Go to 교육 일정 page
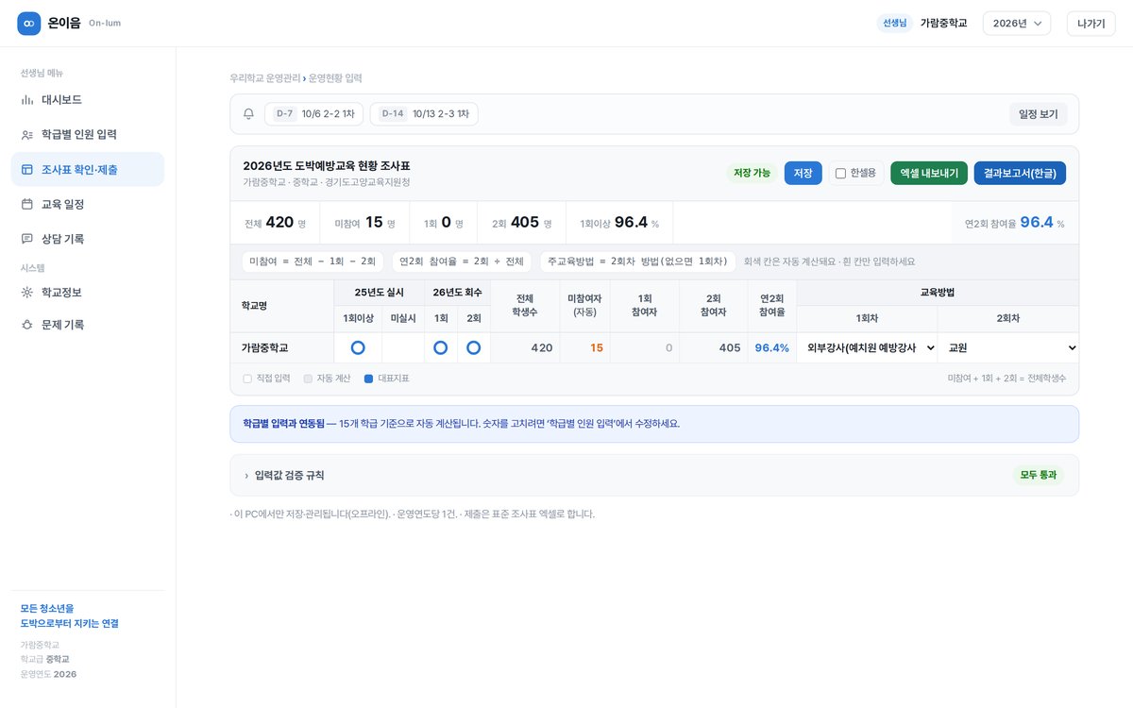Viewport: 1133px width, 708px height. pyautogui.click(x=88, y=204)
